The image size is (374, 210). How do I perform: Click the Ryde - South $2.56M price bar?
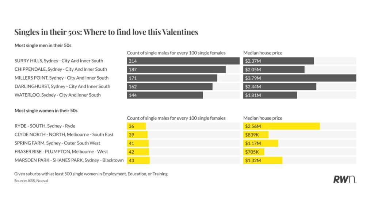point(282,126)
